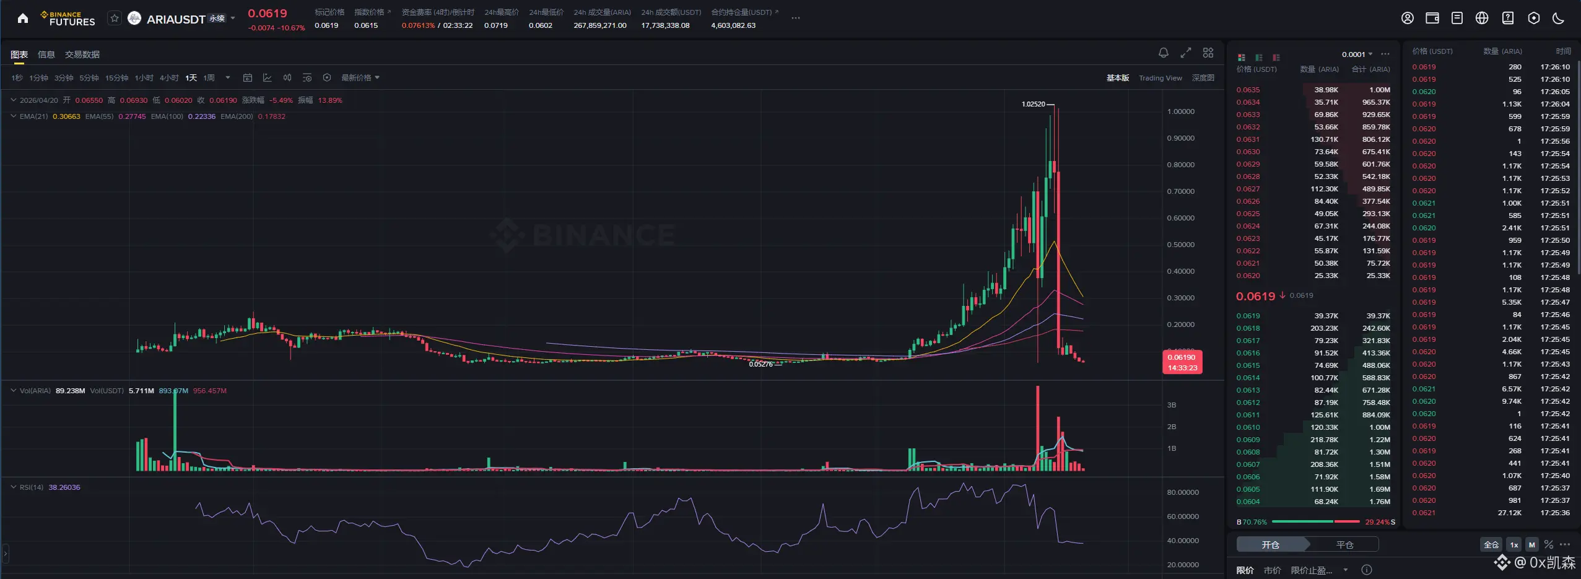Switch chart to Trading View mode
The width and height of the screenshot is (1581, 579).
coord(1161,78)
